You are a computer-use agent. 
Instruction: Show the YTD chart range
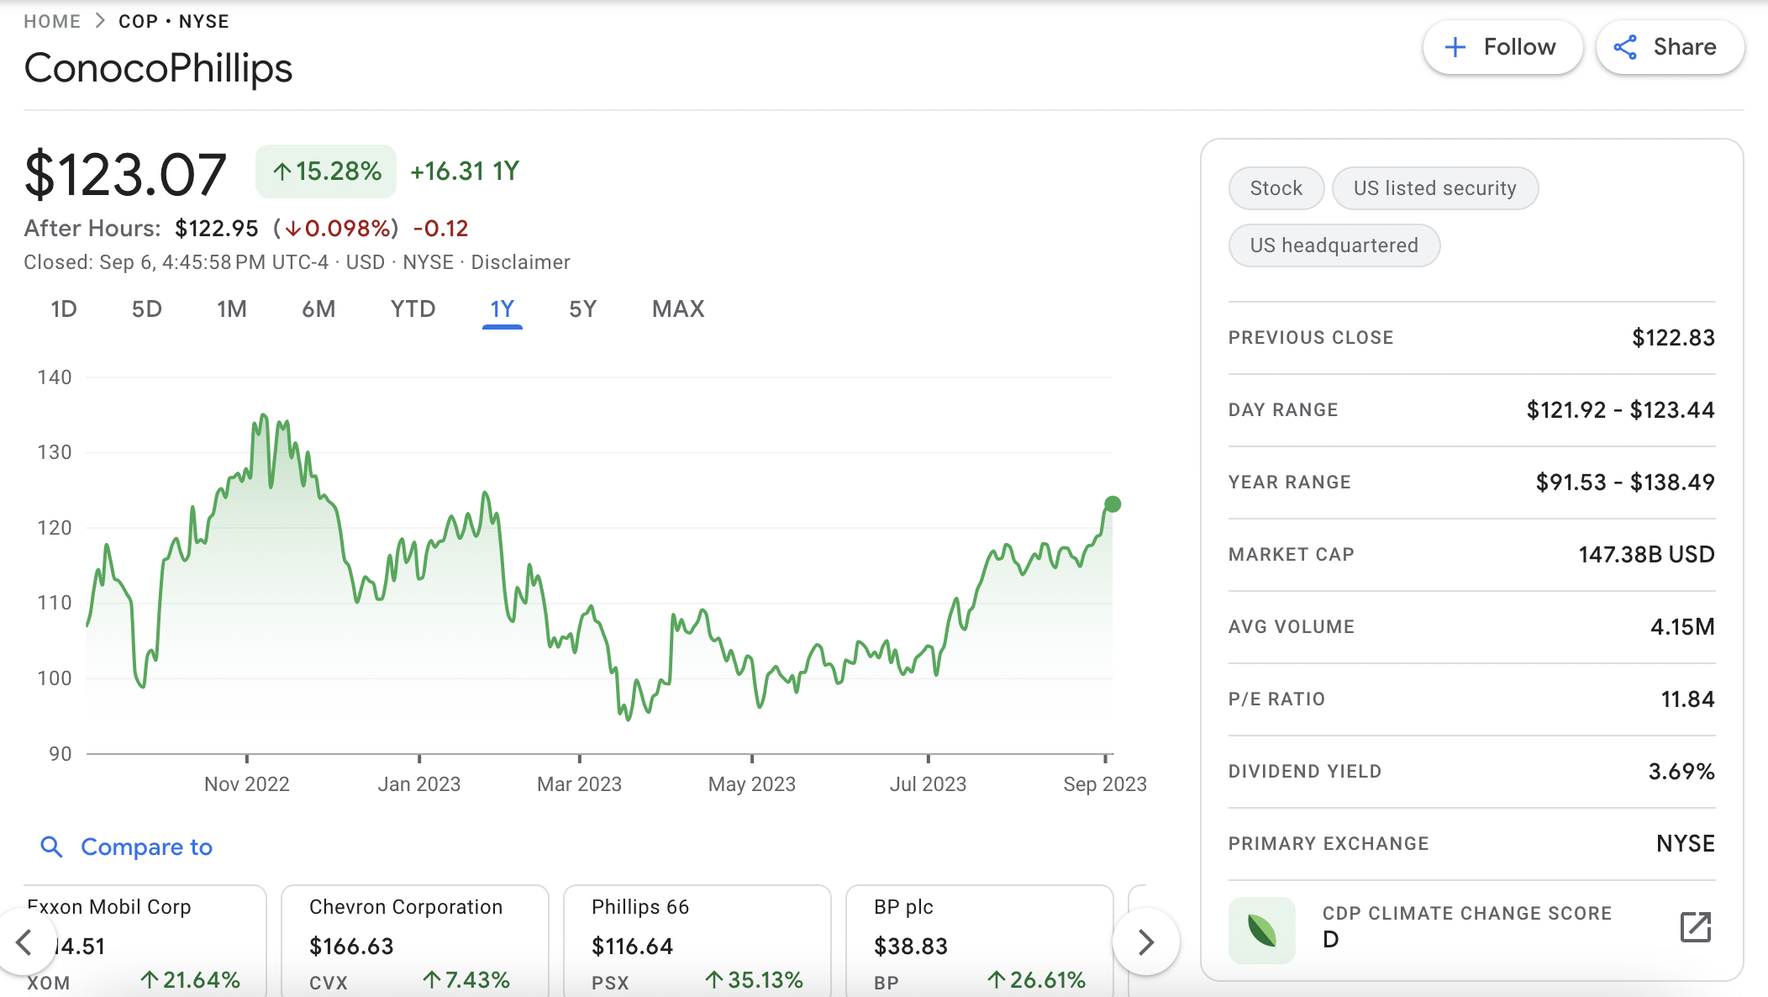click(x=413, y=309)
